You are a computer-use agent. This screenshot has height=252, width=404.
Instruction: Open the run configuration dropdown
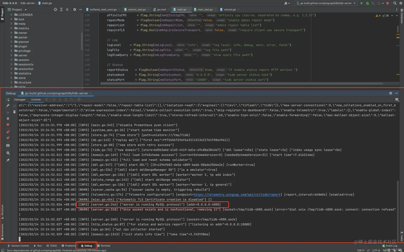click(326, 3)
